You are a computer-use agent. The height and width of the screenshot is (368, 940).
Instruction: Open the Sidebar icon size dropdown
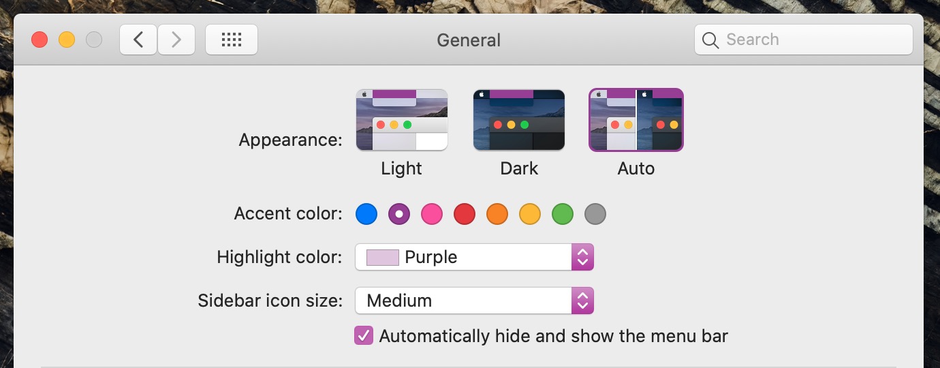pos(475,301)
